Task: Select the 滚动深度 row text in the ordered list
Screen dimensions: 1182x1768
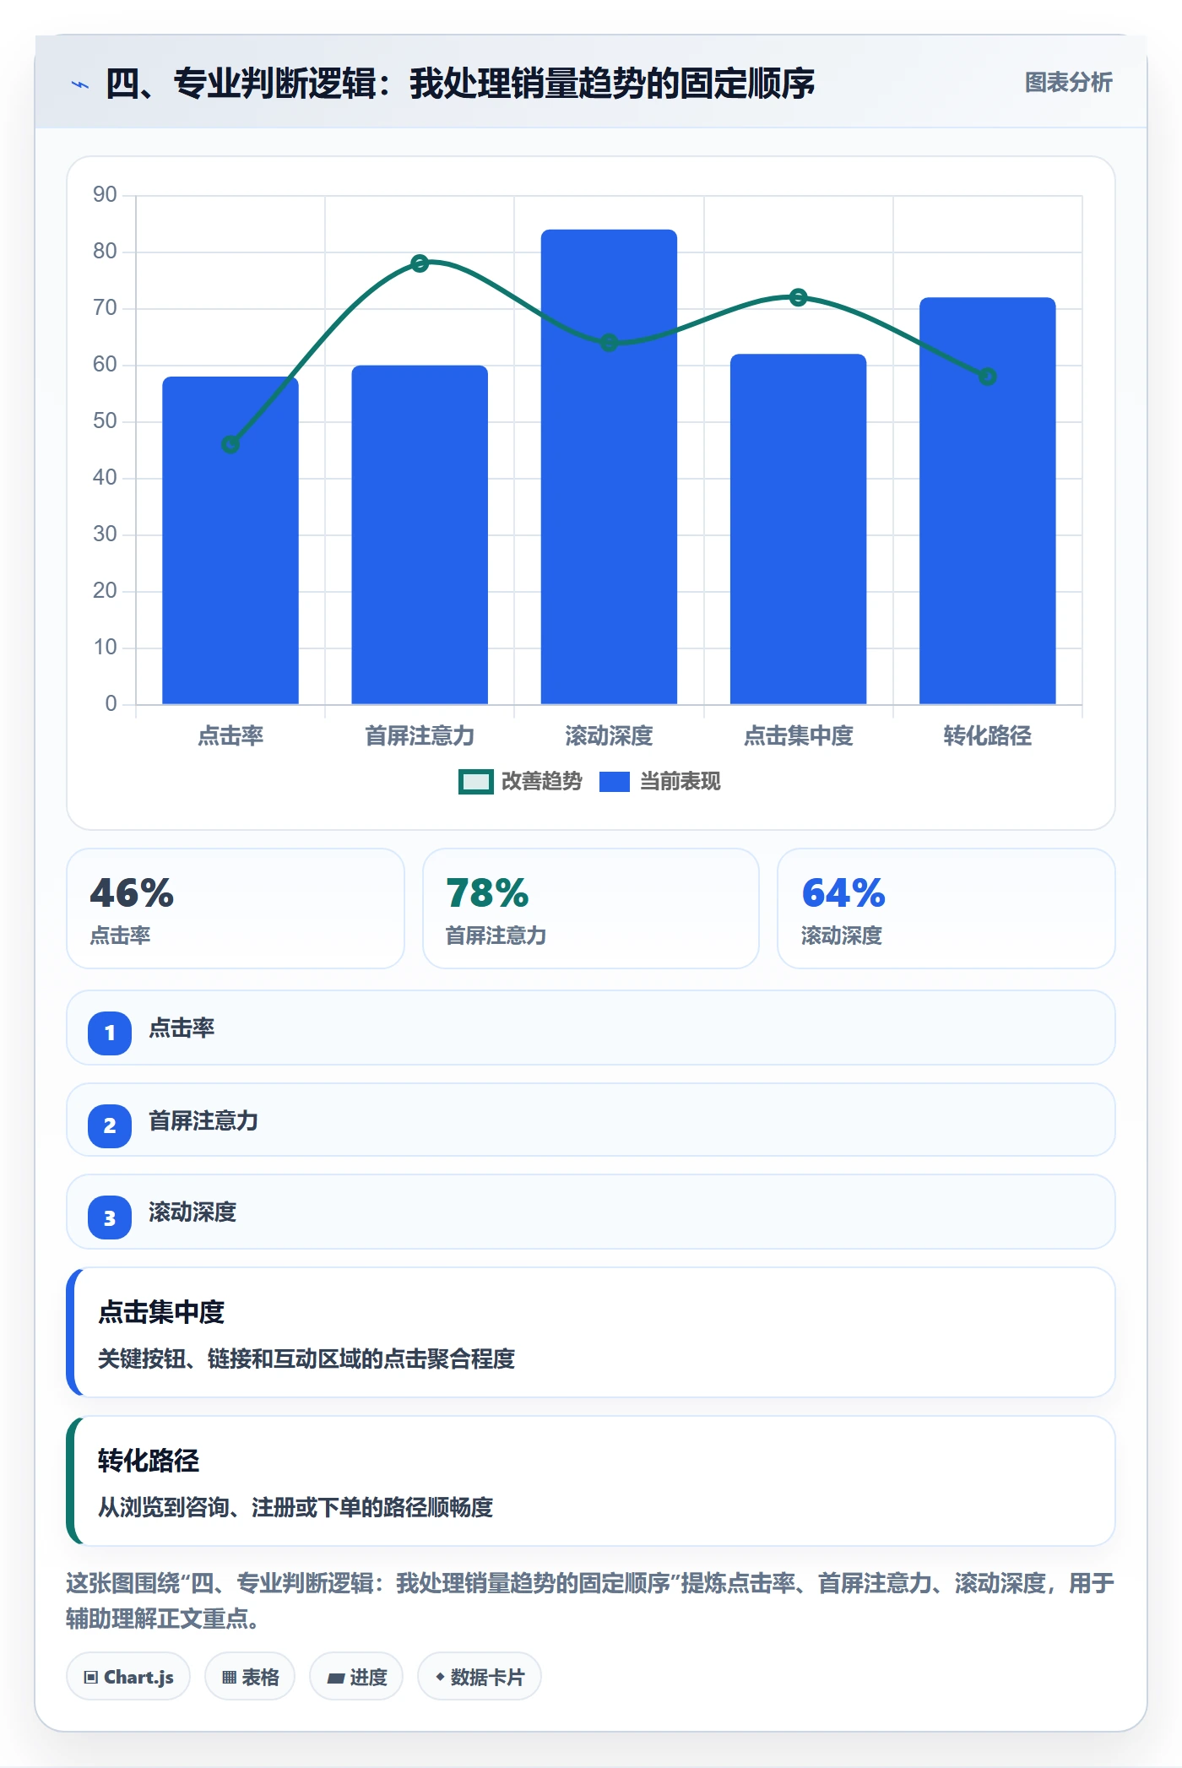Action: coord(192,1212)
